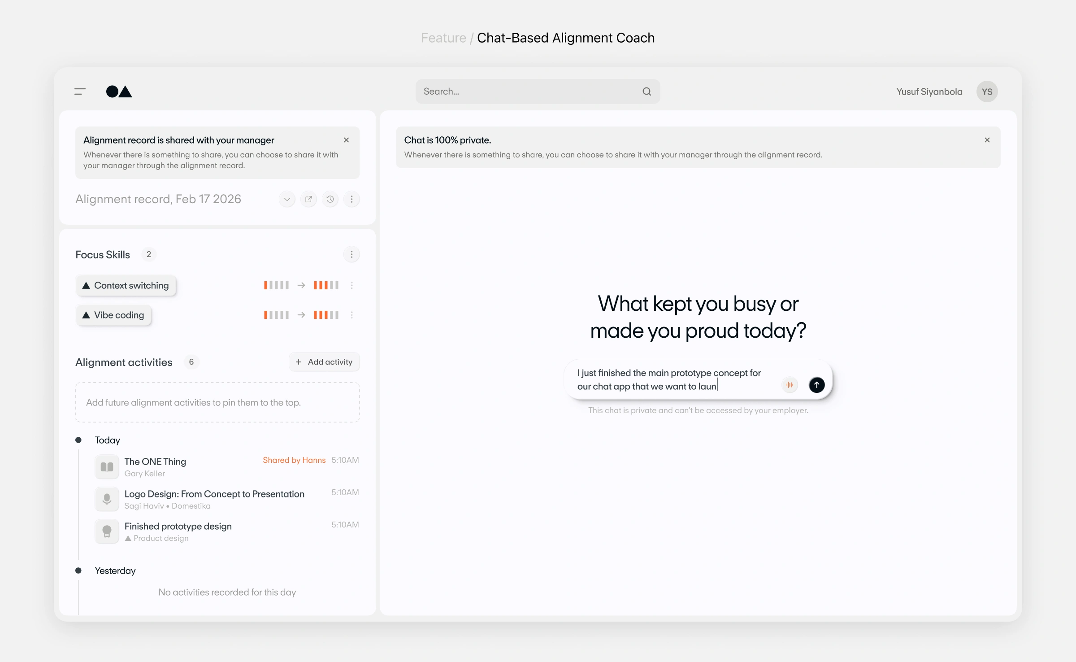This screenshot has height=662, width=1076.
Task: Click the Product design tag
Action: [x=156, y=538]
